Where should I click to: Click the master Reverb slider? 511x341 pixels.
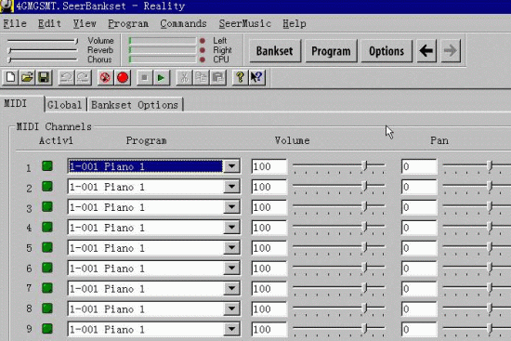43,50
